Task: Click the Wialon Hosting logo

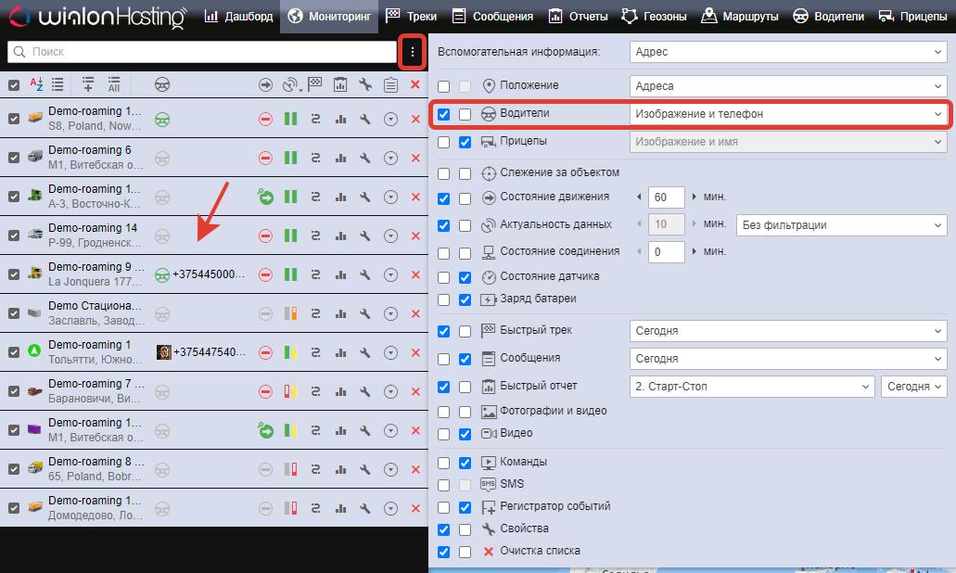Action: (x=97, y=17)
